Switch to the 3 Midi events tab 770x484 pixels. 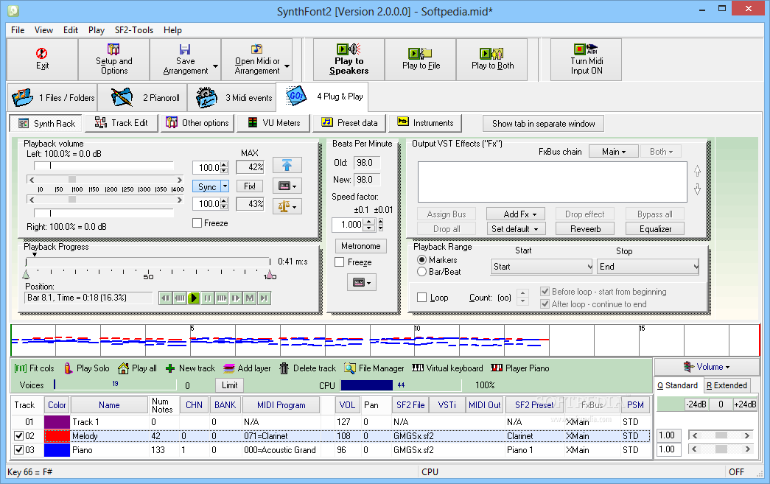[x=234, y=97]
